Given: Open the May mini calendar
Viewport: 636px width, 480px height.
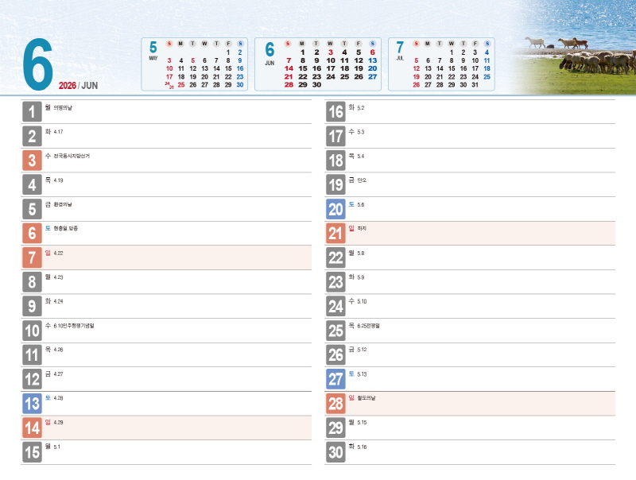Looking at the screenshot, I should point(196,64).
